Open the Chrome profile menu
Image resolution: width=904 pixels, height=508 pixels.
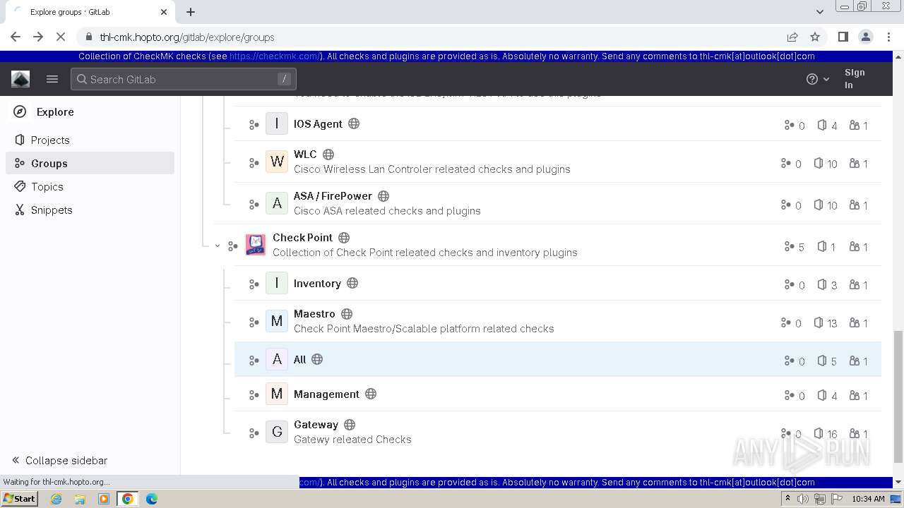click(x=865, y=37)
